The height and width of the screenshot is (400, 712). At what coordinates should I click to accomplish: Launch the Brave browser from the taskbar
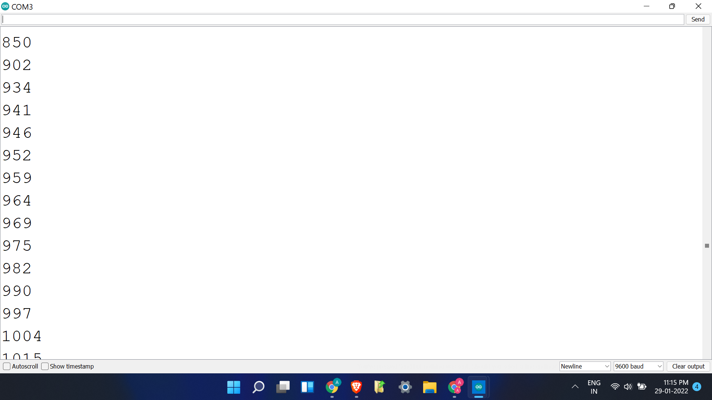pos(356,387)
